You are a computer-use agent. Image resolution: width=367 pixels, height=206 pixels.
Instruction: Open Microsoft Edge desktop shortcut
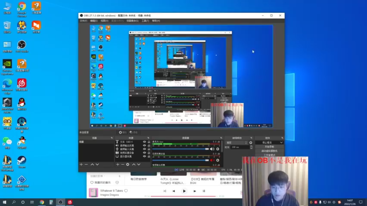pos(7,87)
